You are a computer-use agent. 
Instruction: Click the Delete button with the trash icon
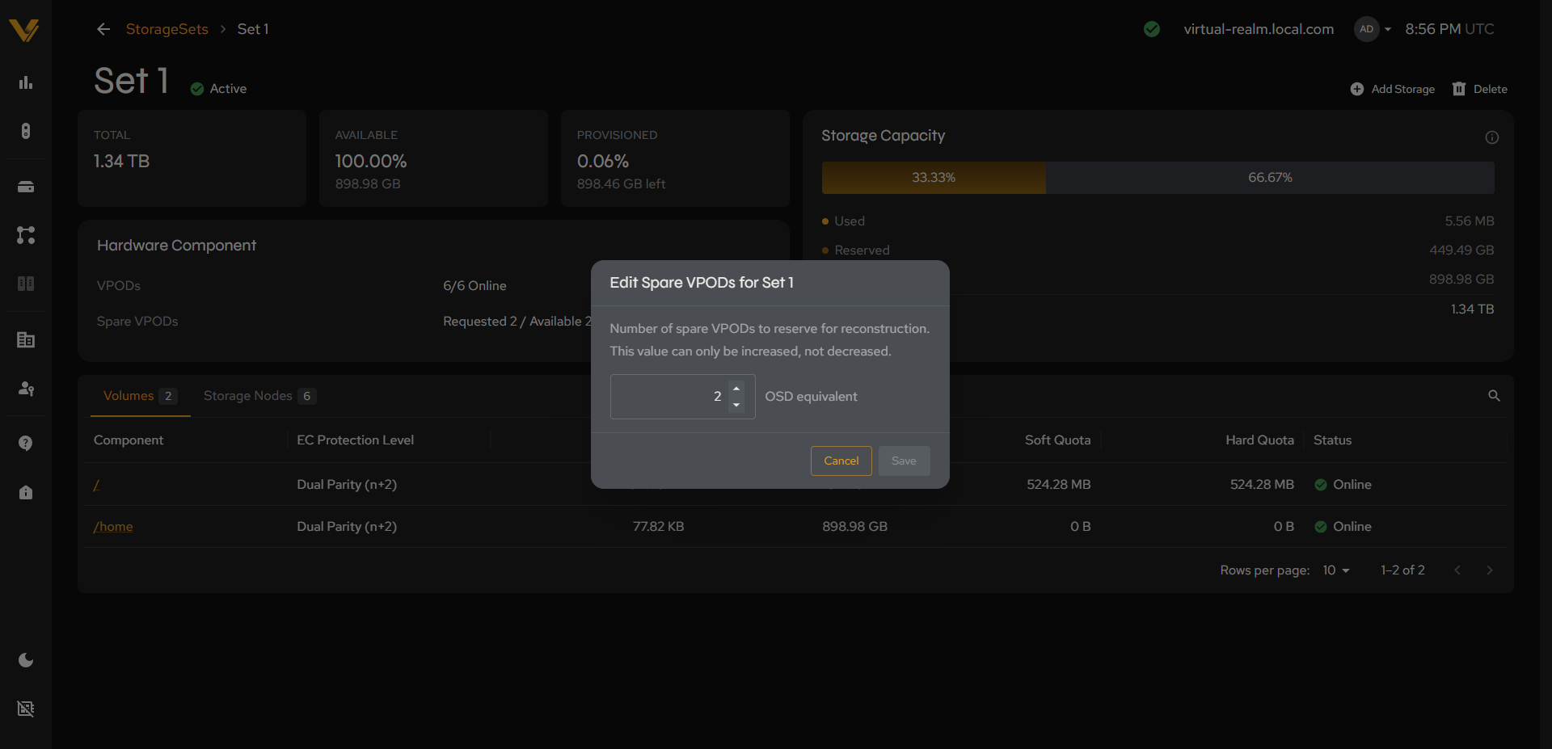(x=1480, y=89)
